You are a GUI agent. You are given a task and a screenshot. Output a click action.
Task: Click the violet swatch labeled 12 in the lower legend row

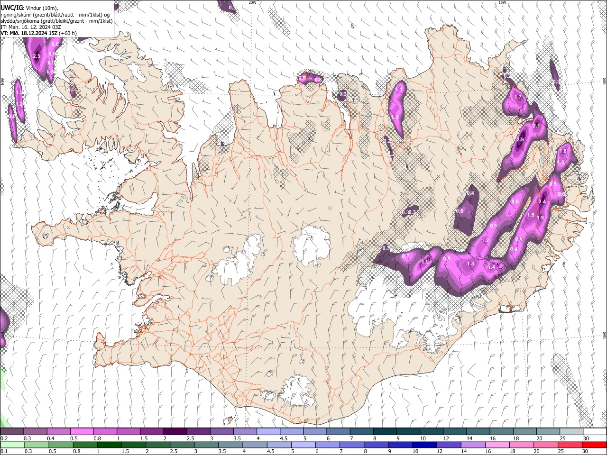tap(449, 445)
